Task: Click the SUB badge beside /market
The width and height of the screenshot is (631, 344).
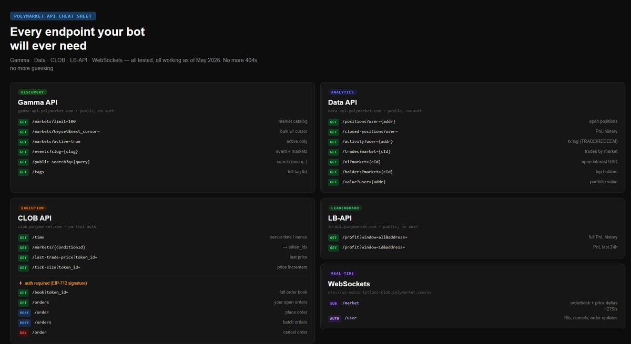Action: pos(333,303)
